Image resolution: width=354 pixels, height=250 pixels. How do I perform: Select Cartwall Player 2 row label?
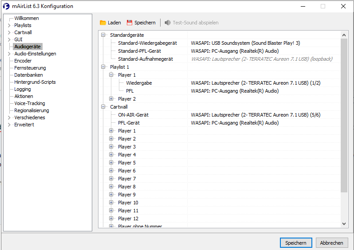click(127, 139)
